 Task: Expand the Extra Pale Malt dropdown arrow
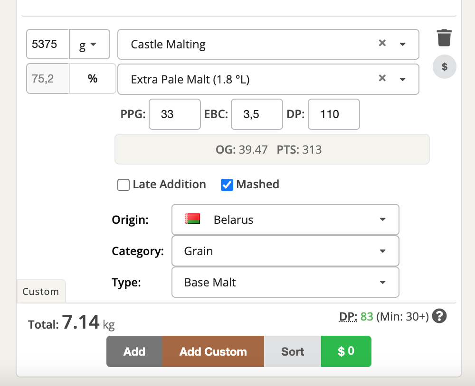[x=402, y=79]
